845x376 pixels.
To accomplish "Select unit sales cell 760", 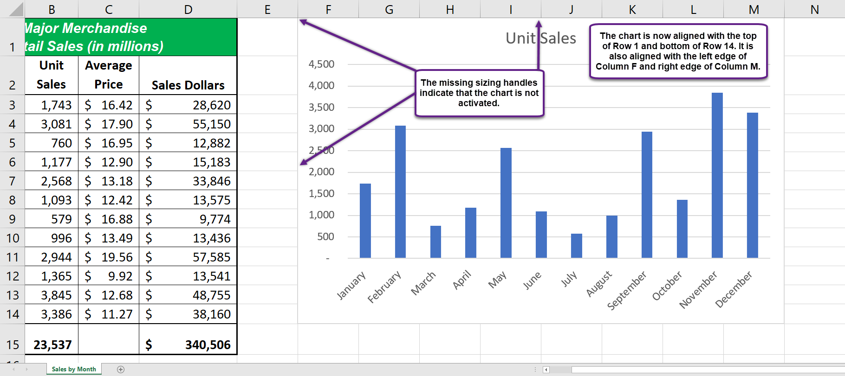I will [52, 143].
